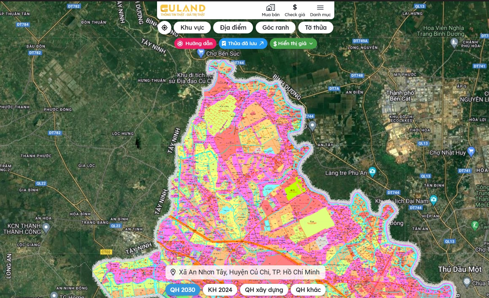This screenshot has height=298, width=489.
Task: Switch to the QH xây dựng tab
Action: 264,290
